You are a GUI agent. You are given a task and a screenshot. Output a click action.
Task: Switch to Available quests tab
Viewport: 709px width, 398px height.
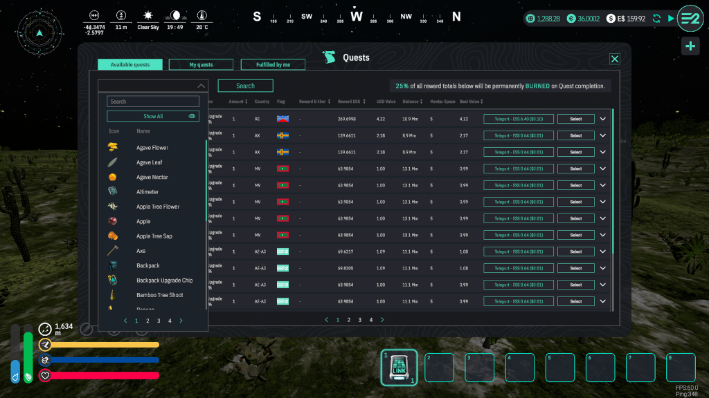pyautogui.click(x=130, y=64)
